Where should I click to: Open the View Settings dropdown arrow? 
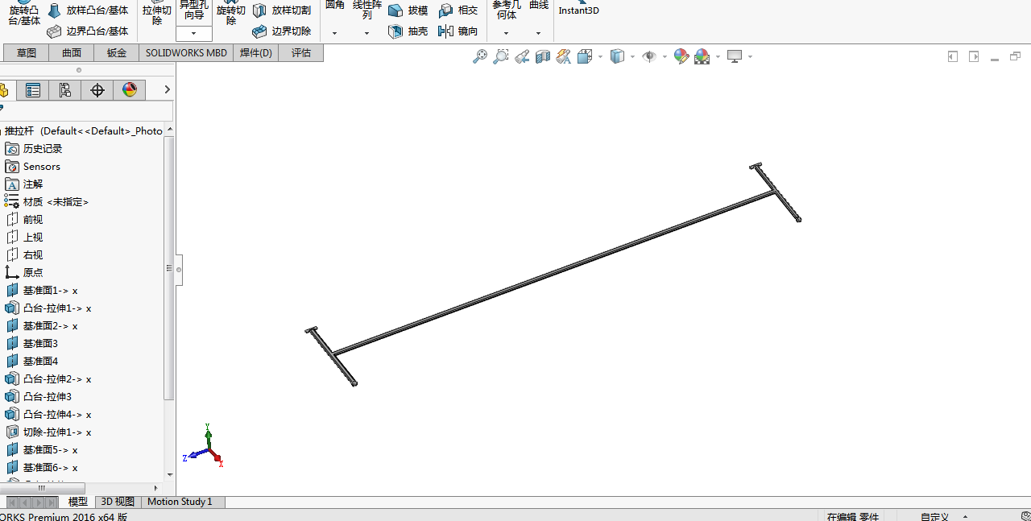[750, 56]
